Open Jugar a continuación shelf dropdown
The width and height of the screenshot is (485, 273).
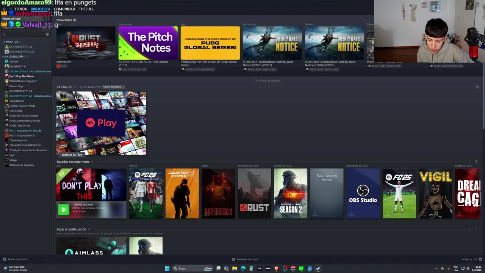click(89, 229)
